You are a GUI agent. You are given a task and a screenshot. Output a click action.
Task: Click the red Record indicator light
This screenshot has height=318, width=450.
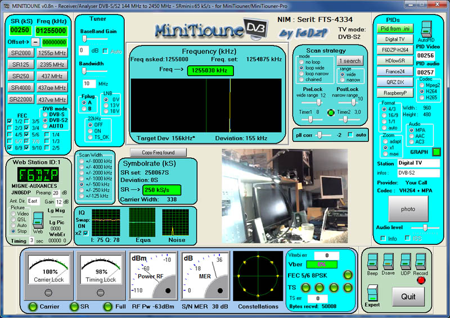tap(421, 280)
